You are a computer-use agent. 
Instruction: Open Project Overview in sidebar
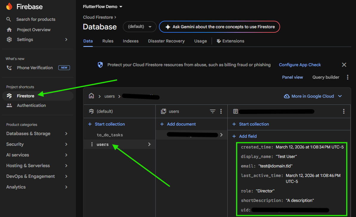(34, 30)
